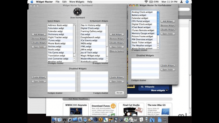
Task: Click the Wi-Fi status icon in menu bar
Action: (x=146, y=2)
